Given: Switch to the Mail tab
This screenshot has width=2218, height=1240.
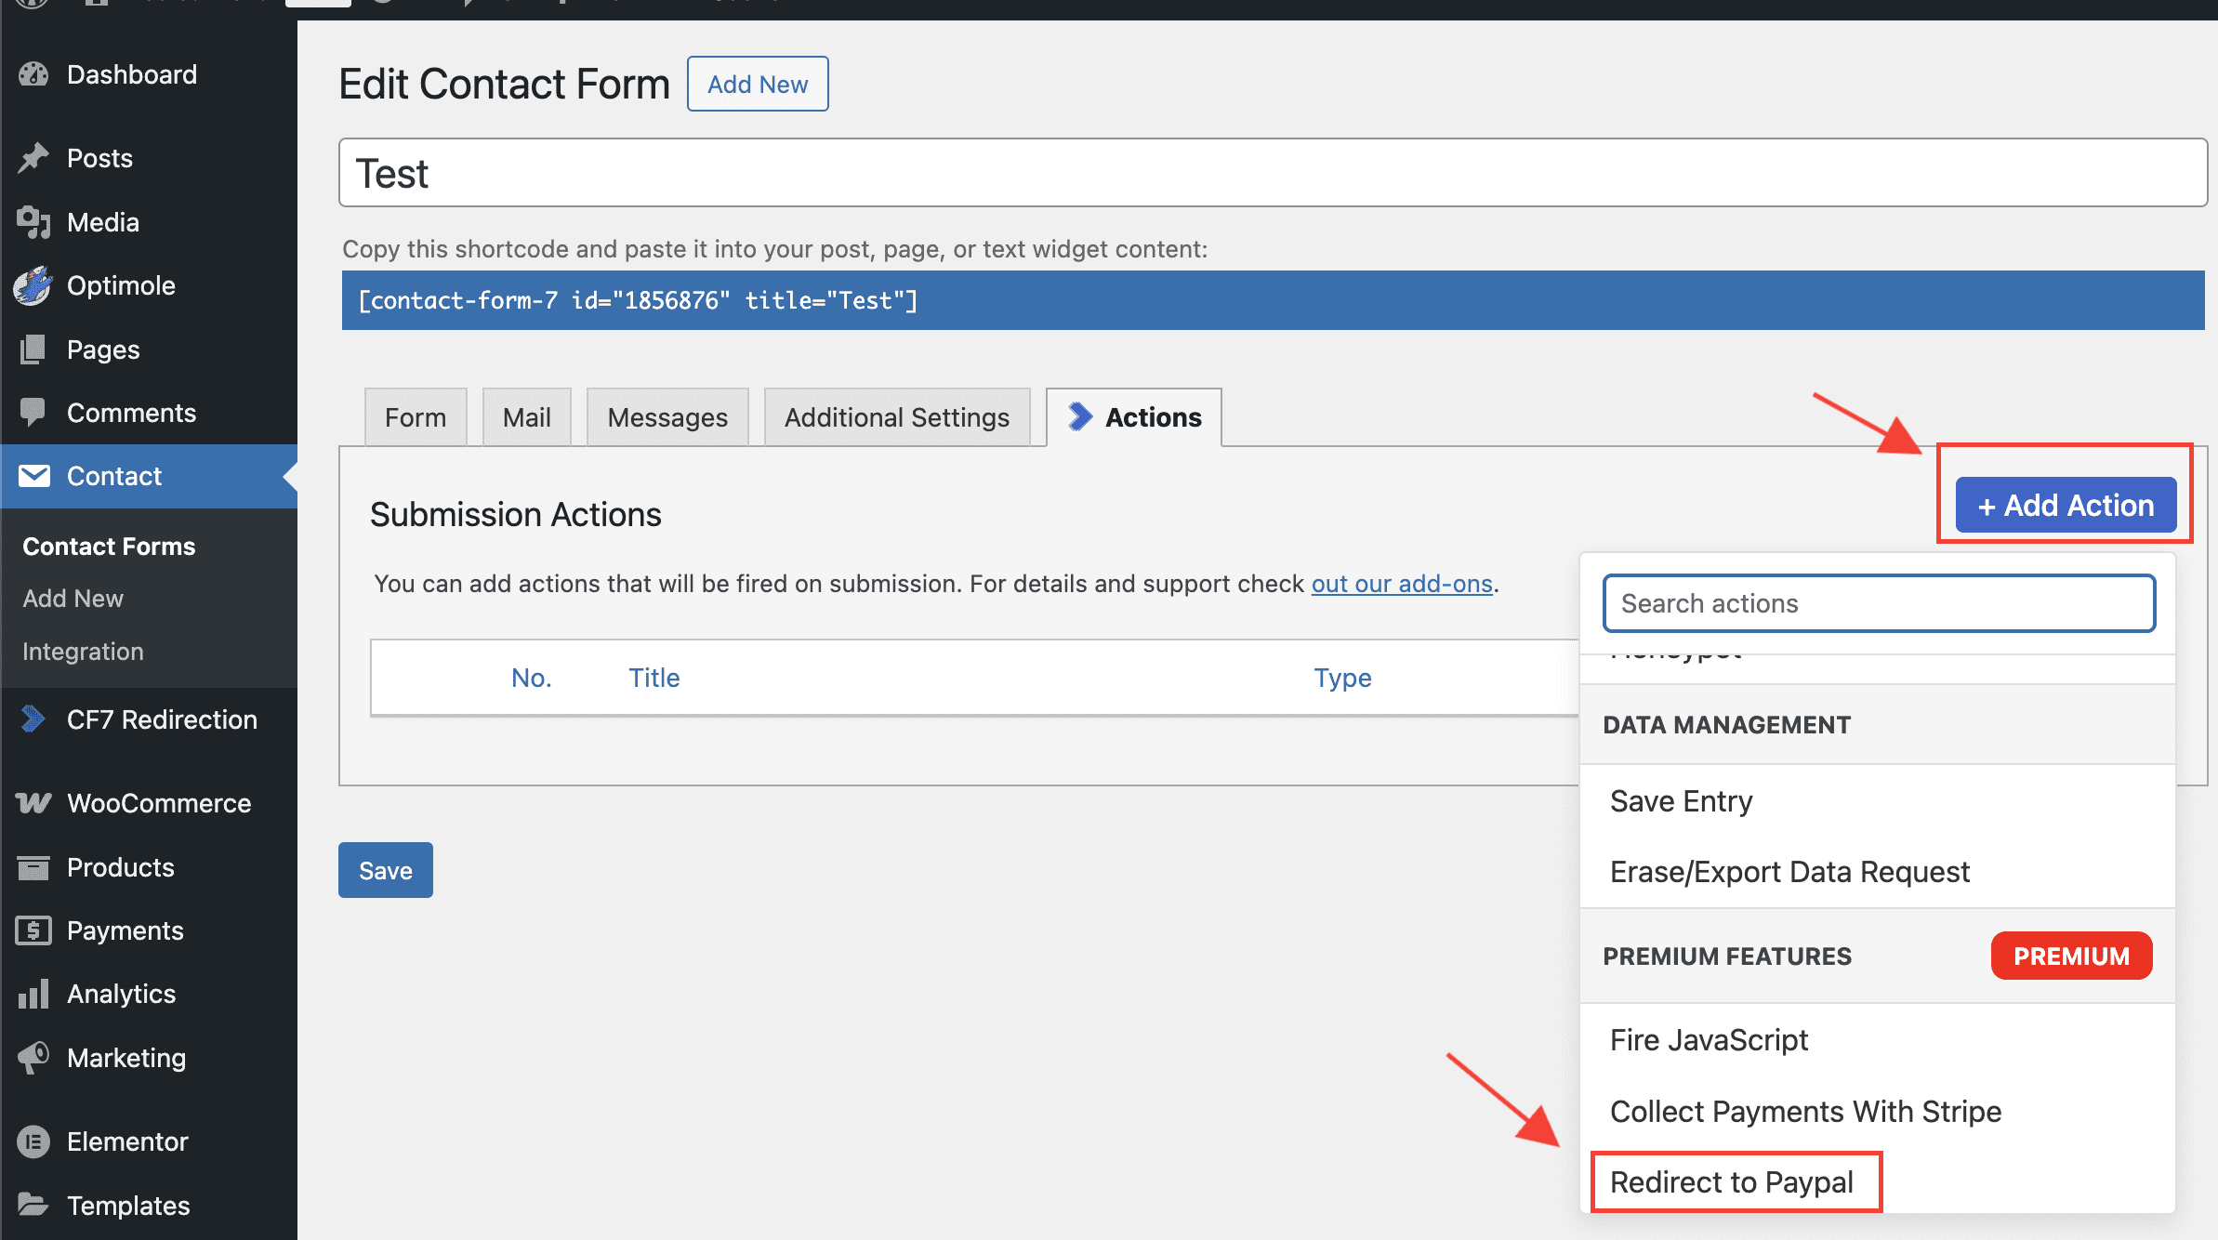Looking at the screenshot, I should (x=526, y=417).
